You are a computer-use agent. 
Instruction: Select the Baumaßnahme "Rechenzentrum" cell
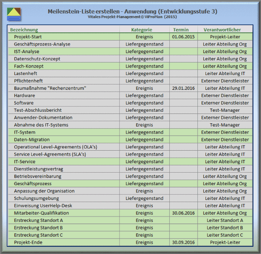[x=64, y=88]
